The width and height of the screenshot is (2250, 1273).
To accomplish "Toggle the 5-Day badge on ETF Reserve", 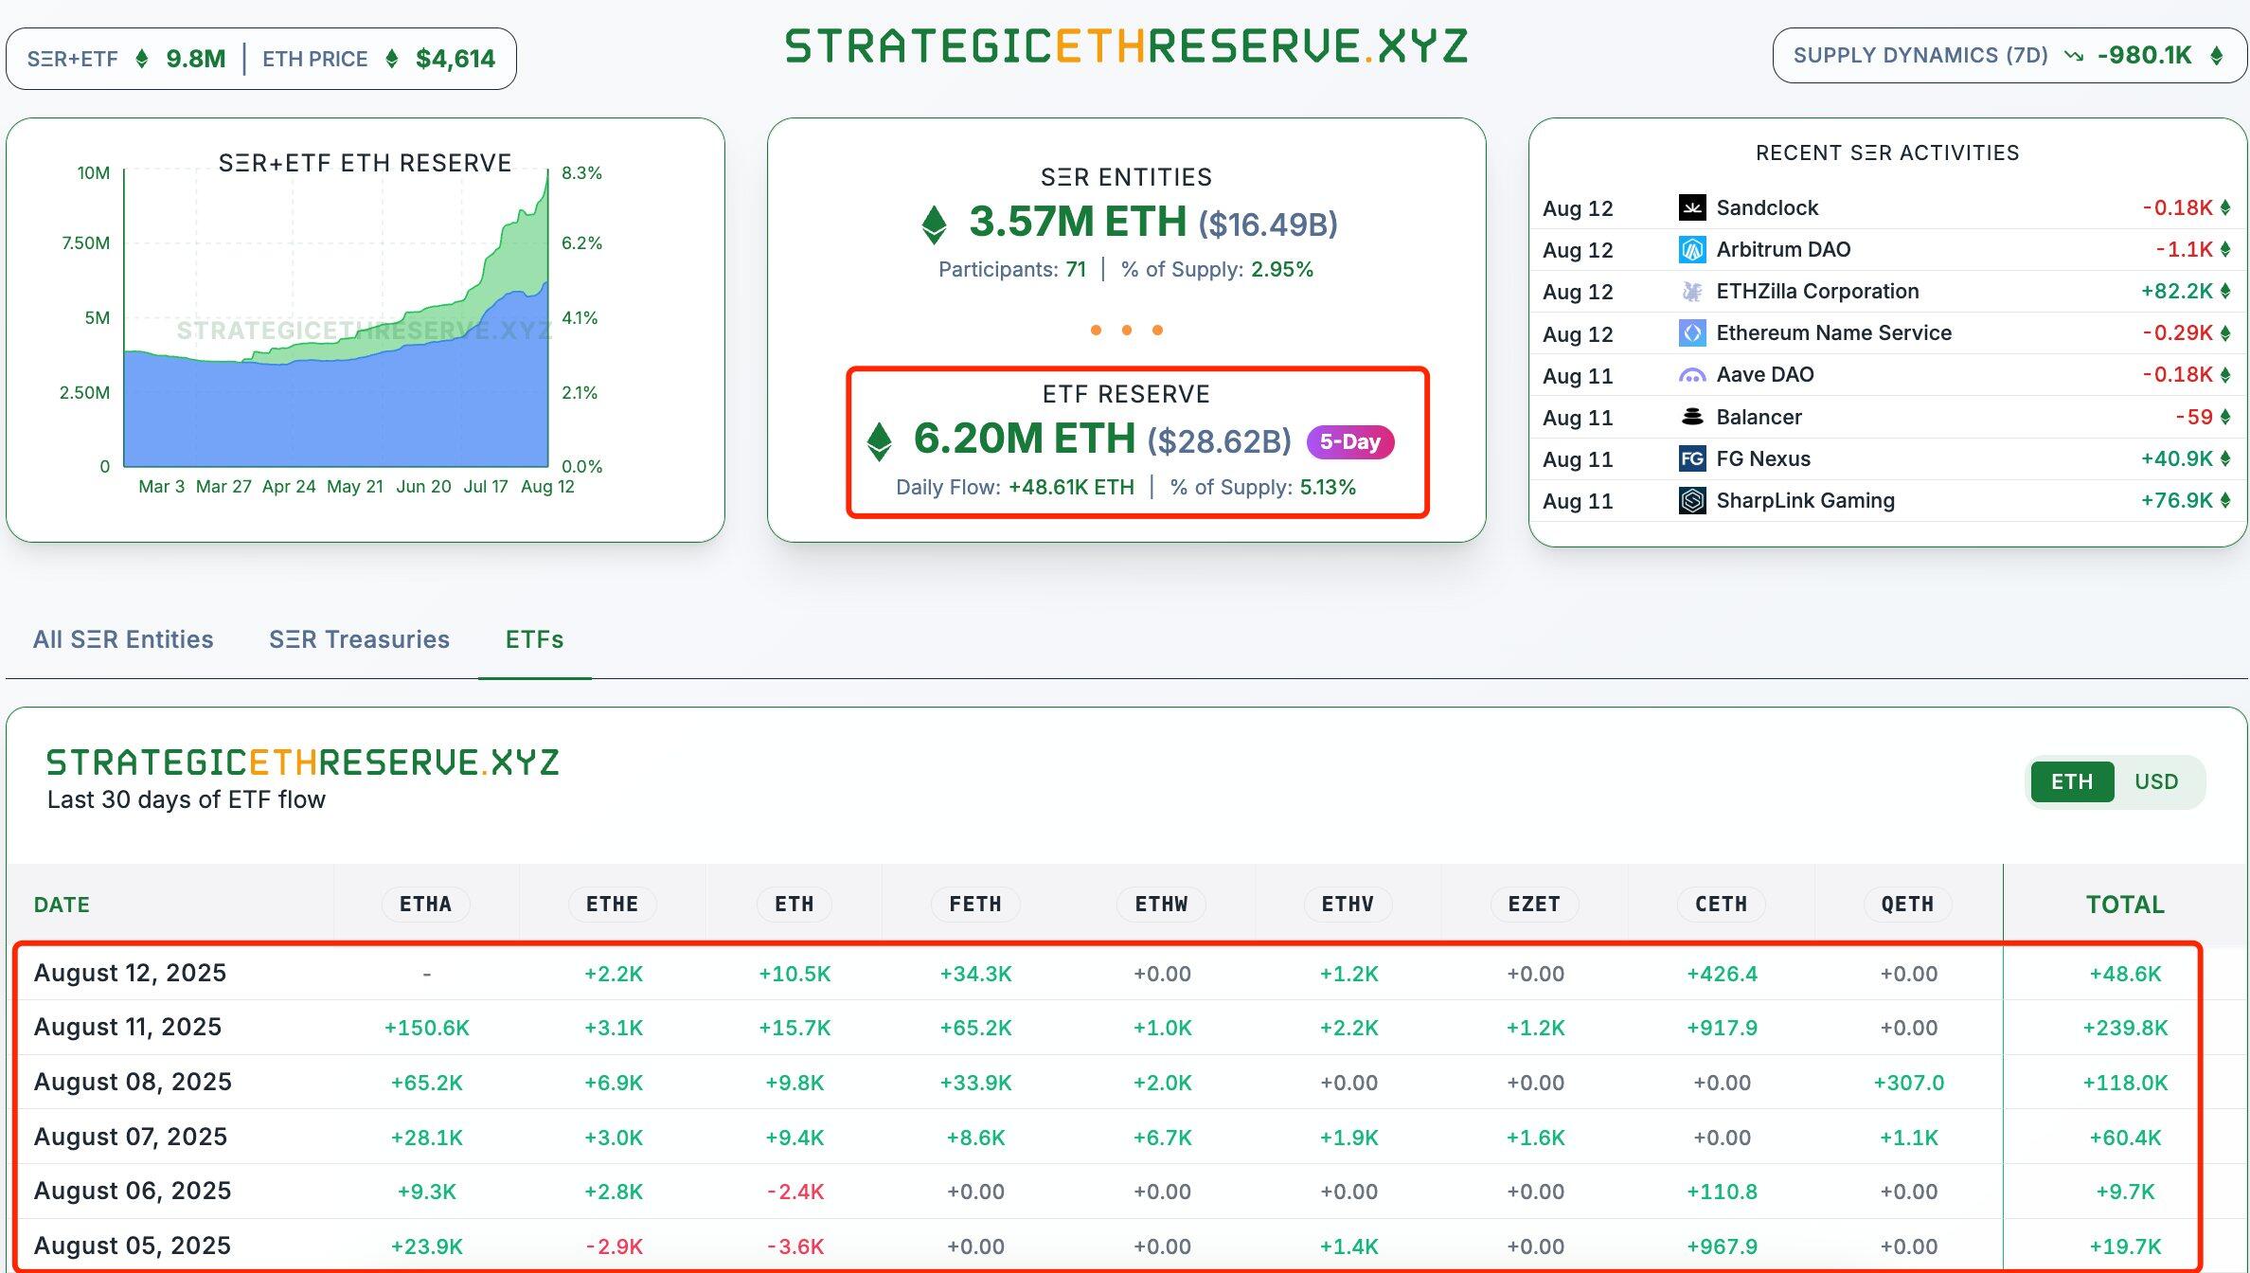I will 1350,441.
